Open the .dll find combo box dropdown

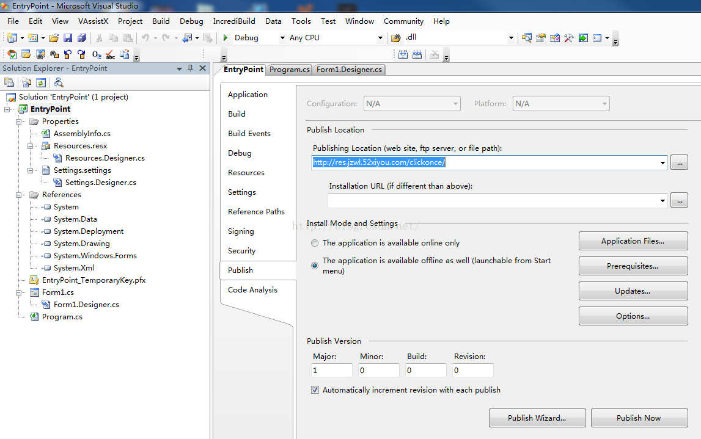tap(511, 38)
